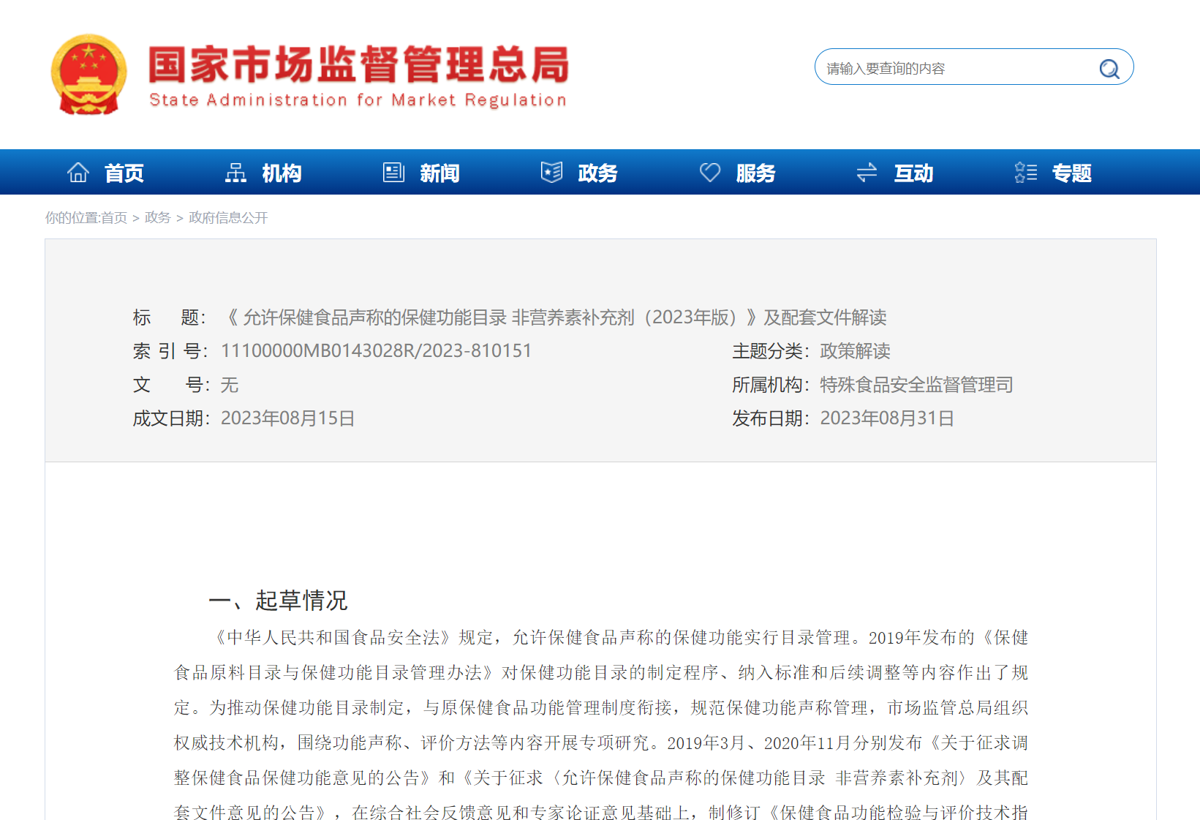Switch to the 服务 section
Screen dimensions: 1200x820
click(x=756, y=173)
